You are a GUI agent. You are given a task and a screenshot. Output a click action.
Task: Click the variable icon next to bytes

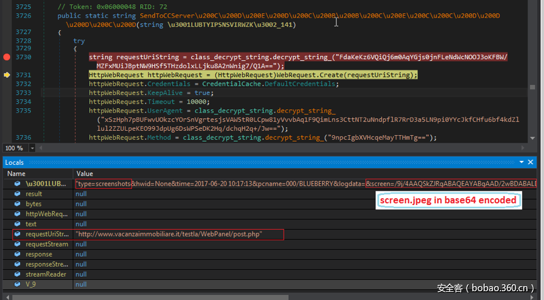[x=19, y=204]
